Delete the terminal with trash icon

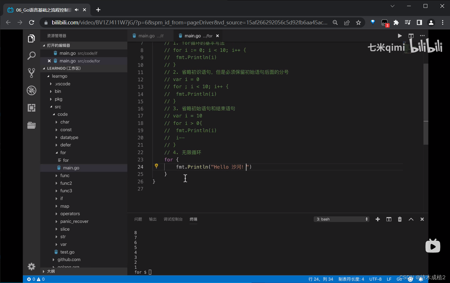(x=400, y=219)
